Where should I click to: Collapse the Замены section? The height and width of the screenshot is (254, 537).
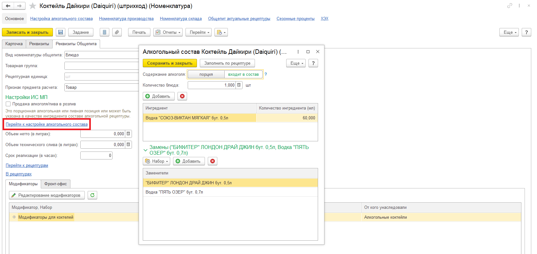(145, 150)
